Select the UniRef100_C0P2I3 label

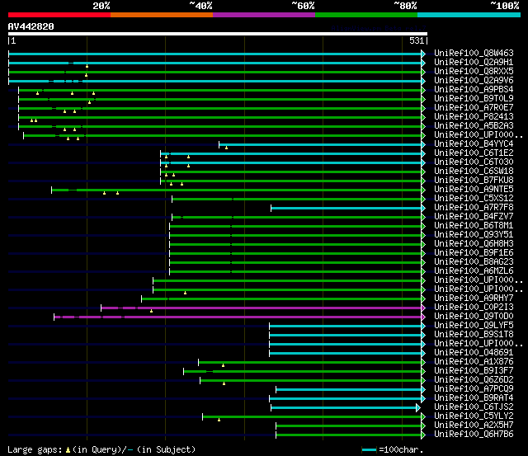coord(474,308)
